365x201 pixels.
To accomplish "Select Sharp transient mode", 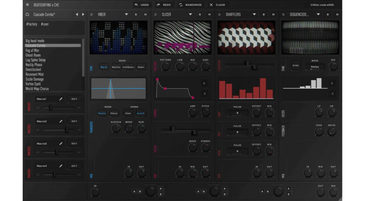I will (x=114, y=113).
